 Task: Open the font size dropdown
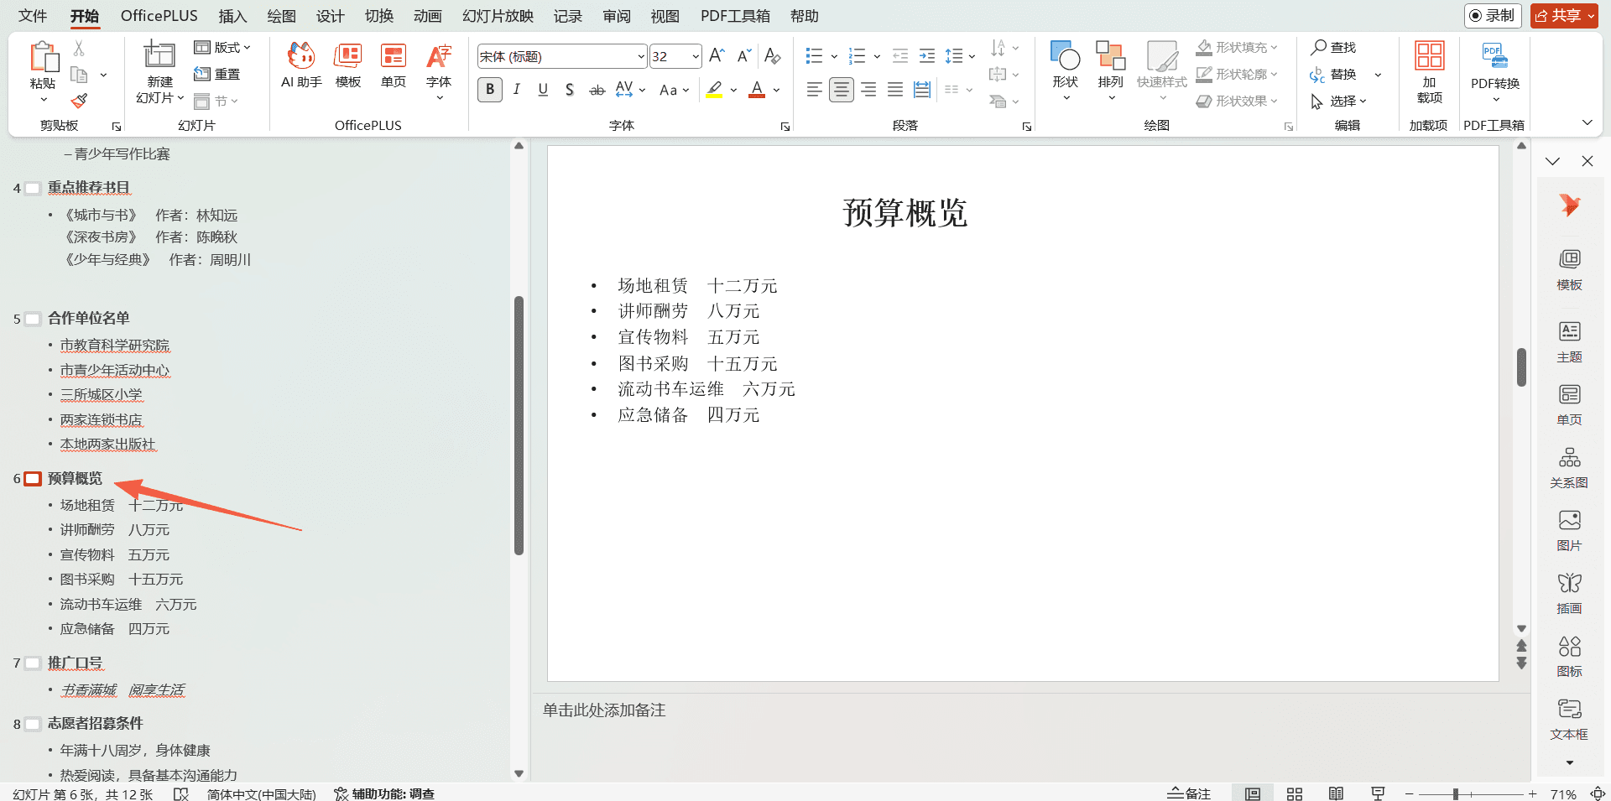[696, 56]
